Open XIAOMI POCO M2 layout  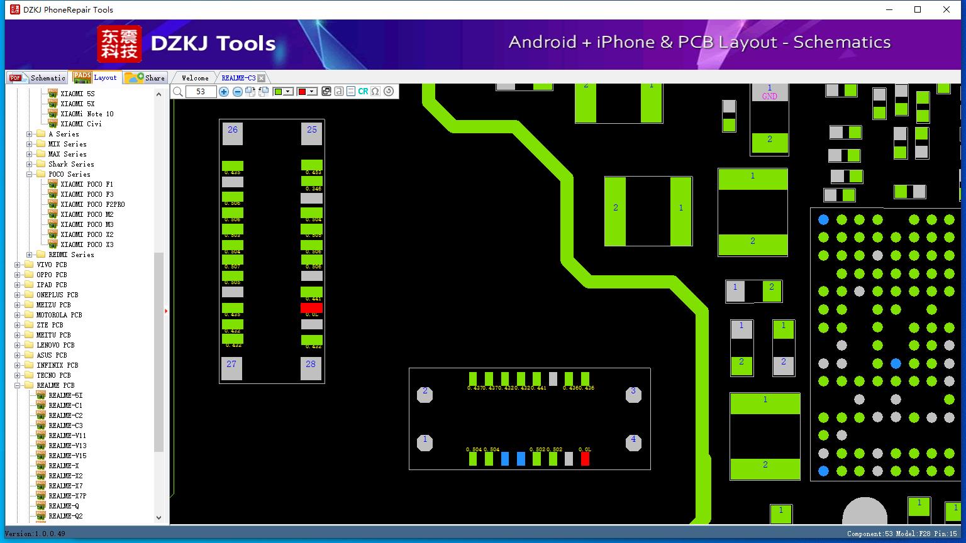[x=87, y=214]
